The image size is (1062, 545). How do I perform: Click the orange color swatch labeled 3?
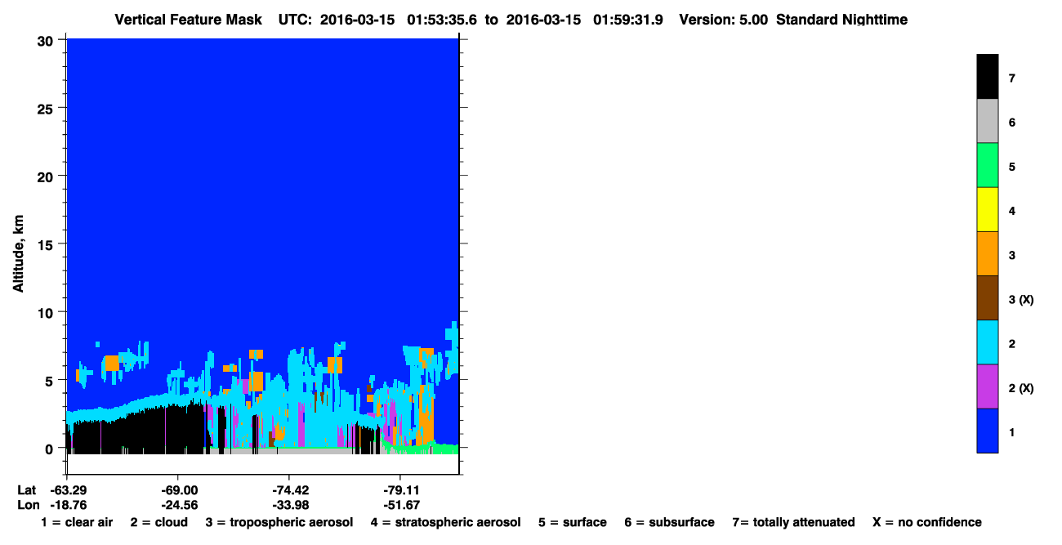[987, 253]
